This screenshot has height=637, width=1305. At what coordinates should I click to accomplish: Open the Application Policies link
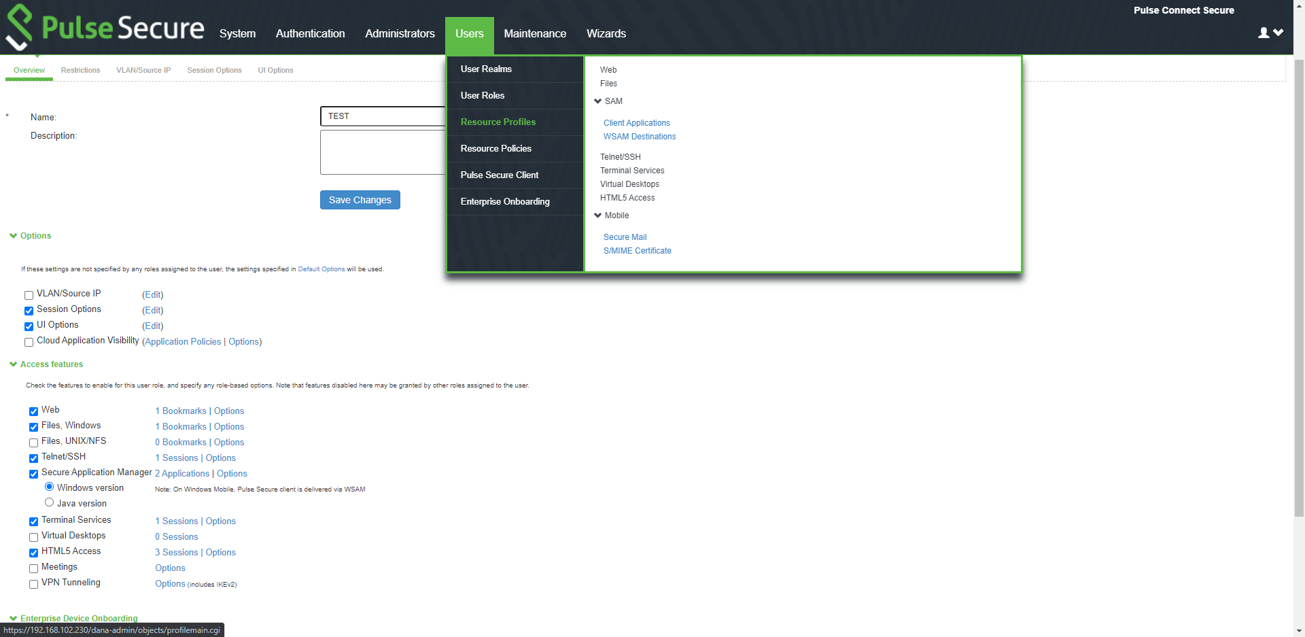[x=183, y=342]
